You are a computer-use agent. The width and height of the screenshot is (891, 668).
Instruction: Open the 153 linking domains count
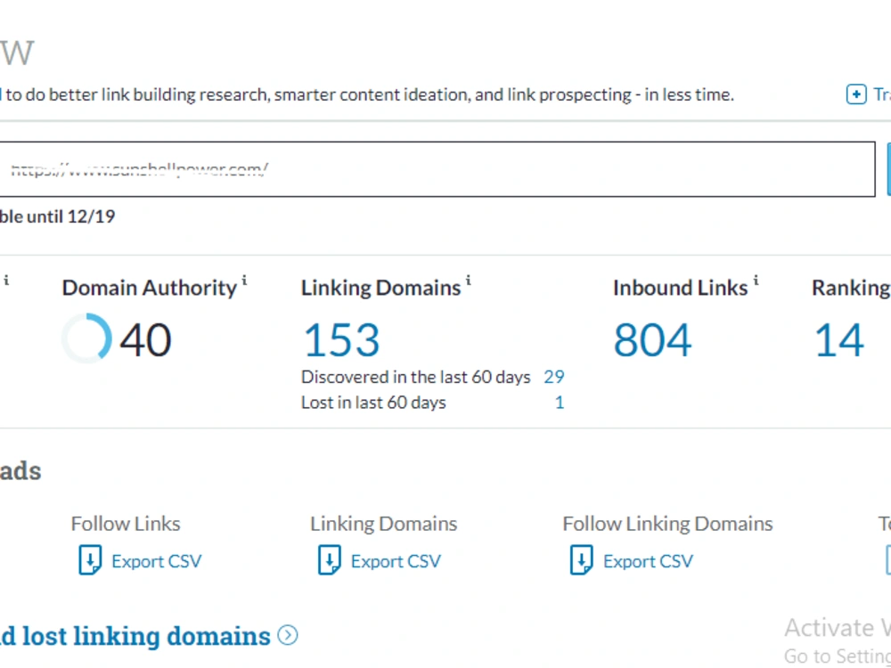341,340
